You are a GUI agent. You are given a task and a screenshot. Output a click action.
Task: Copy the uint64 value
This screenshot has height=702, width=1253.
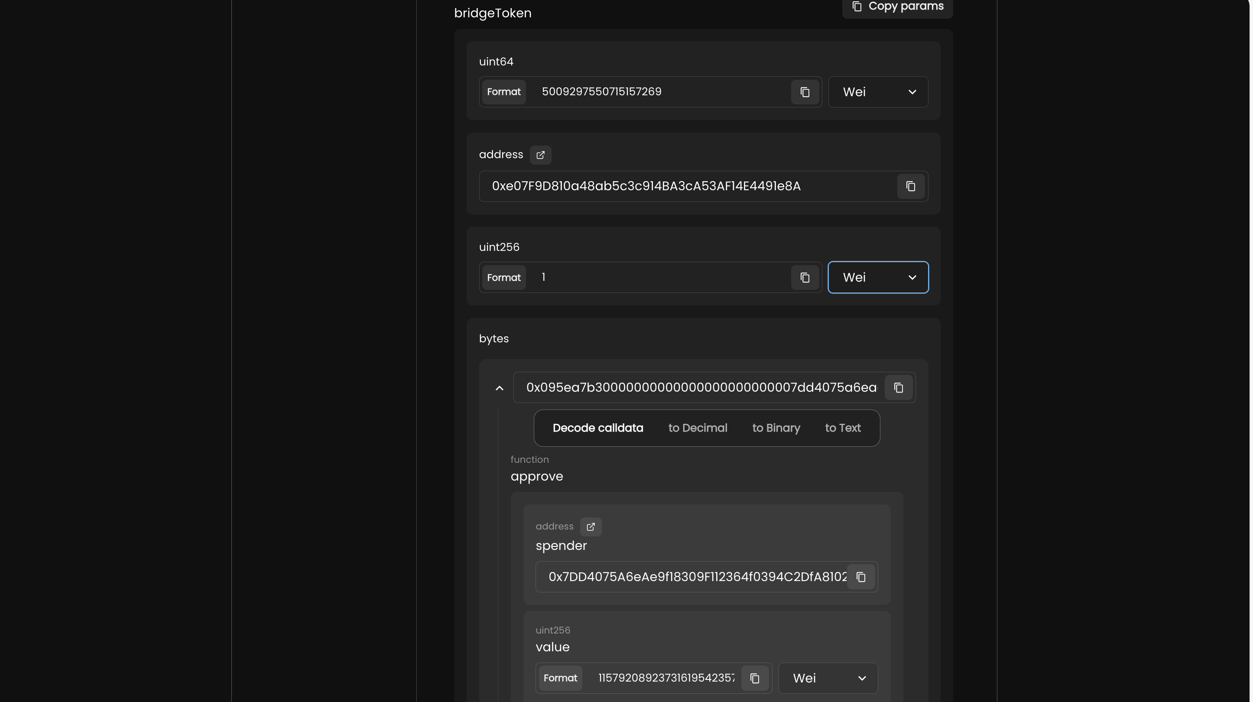pyautogui.click(x=805, y=92)
